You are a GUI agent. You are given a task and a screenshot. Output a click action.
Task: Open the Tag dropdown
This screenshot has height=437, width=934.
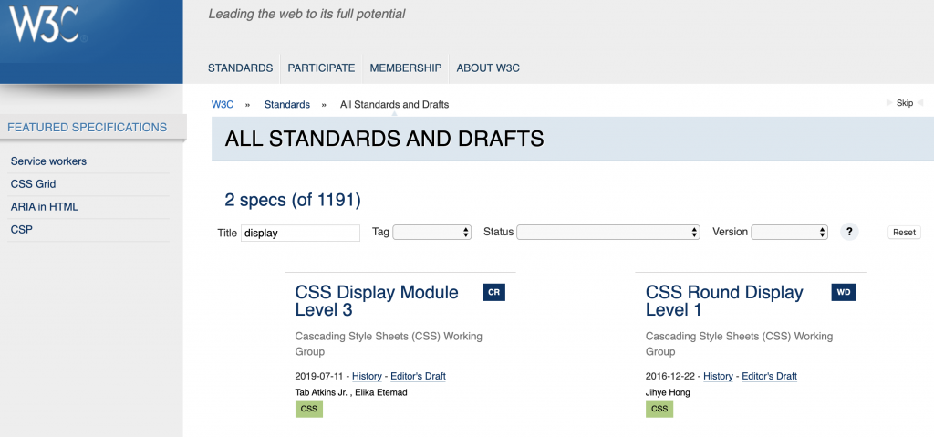(x=431, y=233)
